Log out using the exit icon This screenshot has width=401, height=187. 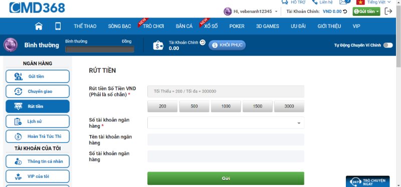[x=388, y=11]
